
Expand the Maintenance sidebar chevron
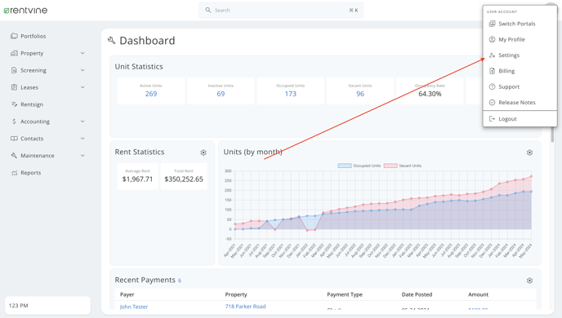tap(83, 156)
